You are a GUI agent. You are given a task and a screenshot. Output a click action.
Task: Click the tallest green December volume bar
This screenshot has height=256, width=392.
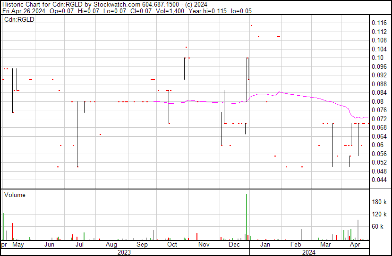(247, 217)
